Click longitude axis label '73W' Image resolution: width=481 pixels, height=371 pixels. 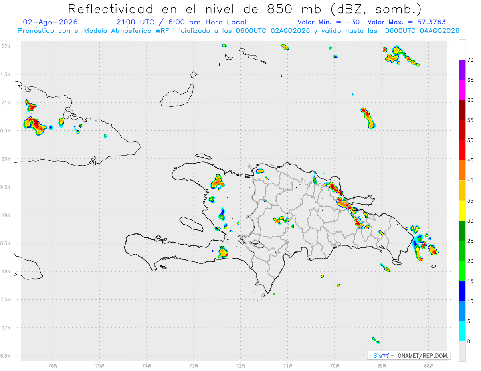pos(194,365)
